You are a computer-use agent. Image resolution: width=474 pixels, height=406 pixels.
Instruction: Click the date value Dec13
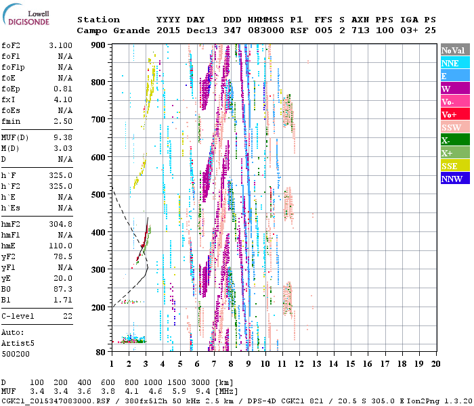[x=202, y=30]
